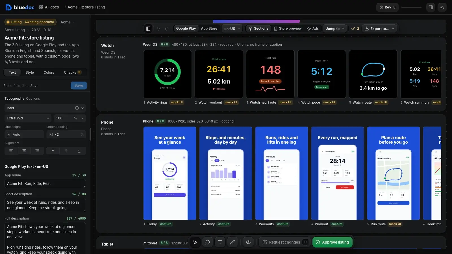452x254 pixels.
Task: Select the text annotation tool
Action: pyautogui.click(x=220, y=242)
